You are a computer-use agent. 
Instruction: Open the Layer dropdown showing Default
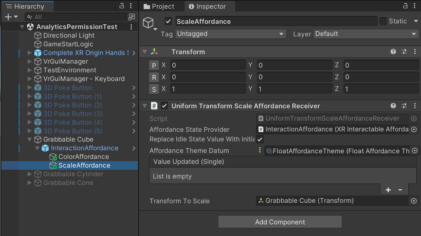pyautogui.click(x=365, y=34)
